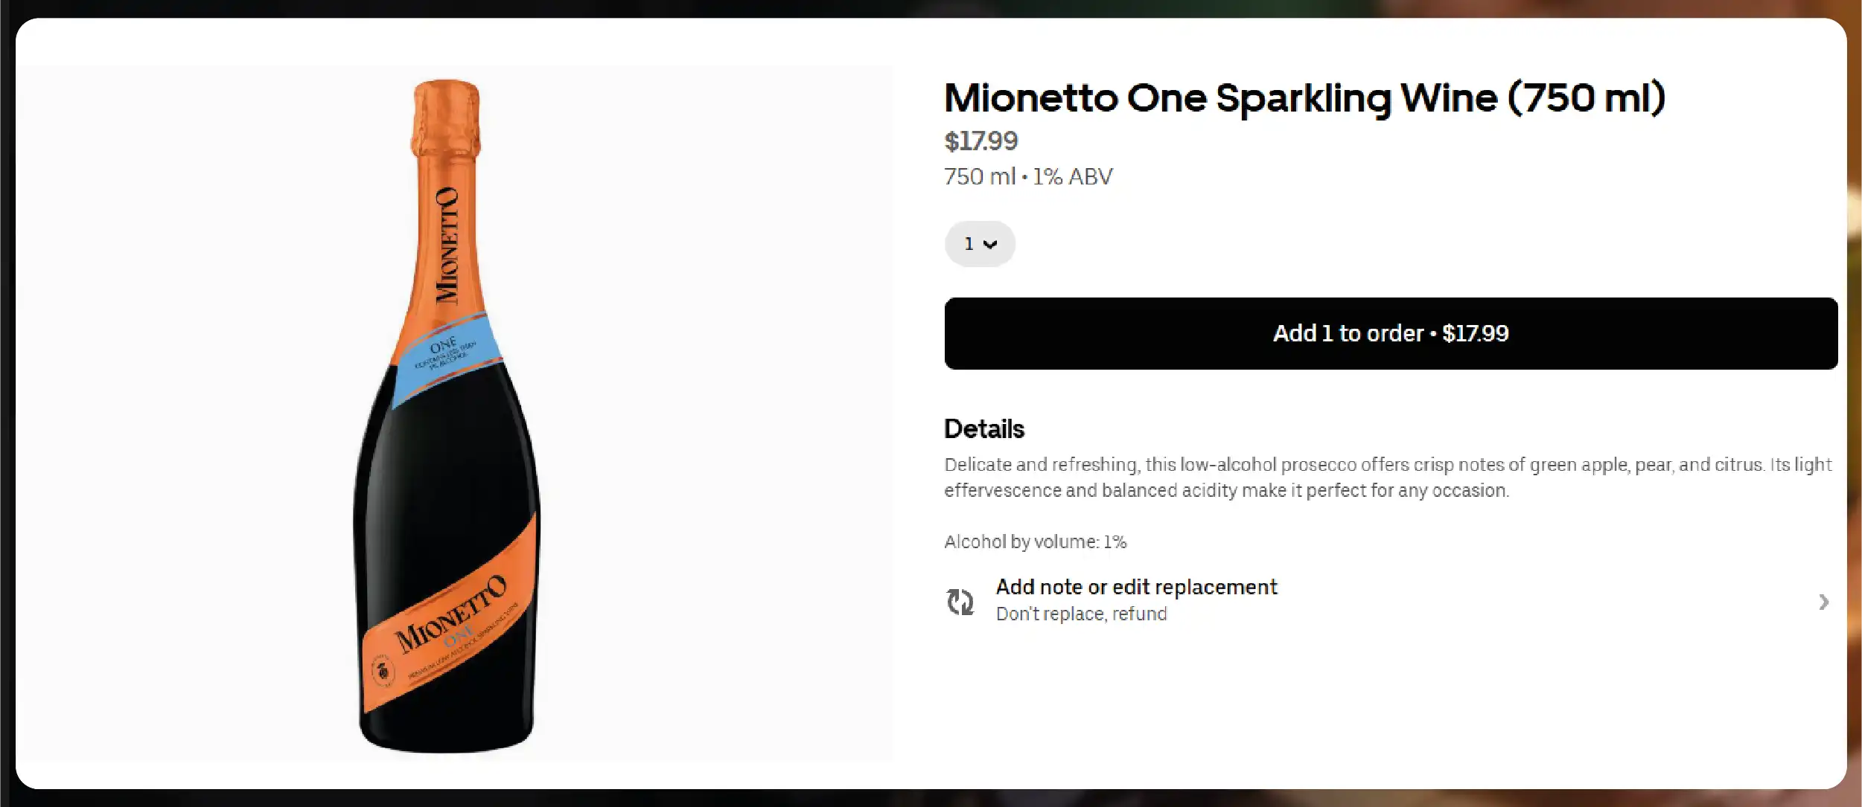Dismiss the product modal via dark backdrop

click(x=931, y=799)
